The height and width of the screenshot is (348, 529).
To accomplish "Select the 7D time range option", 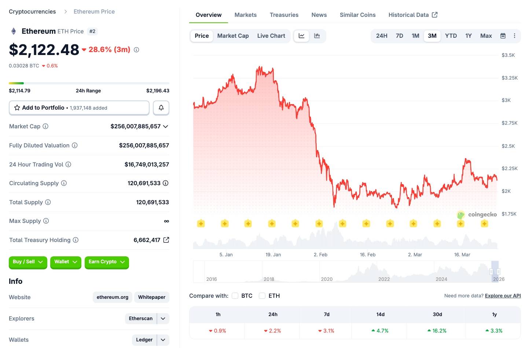I will [x=400, y=36].
